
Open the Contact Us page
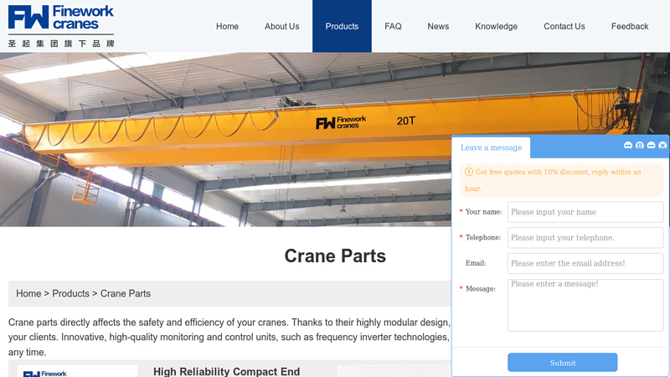coord(564,27)
